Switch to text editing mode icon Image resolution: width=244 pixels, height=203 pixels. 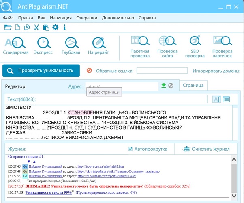click(x=216, y=99)
